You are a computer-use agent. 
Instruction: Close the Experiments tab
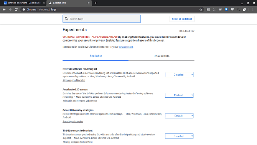coord(89,3)
